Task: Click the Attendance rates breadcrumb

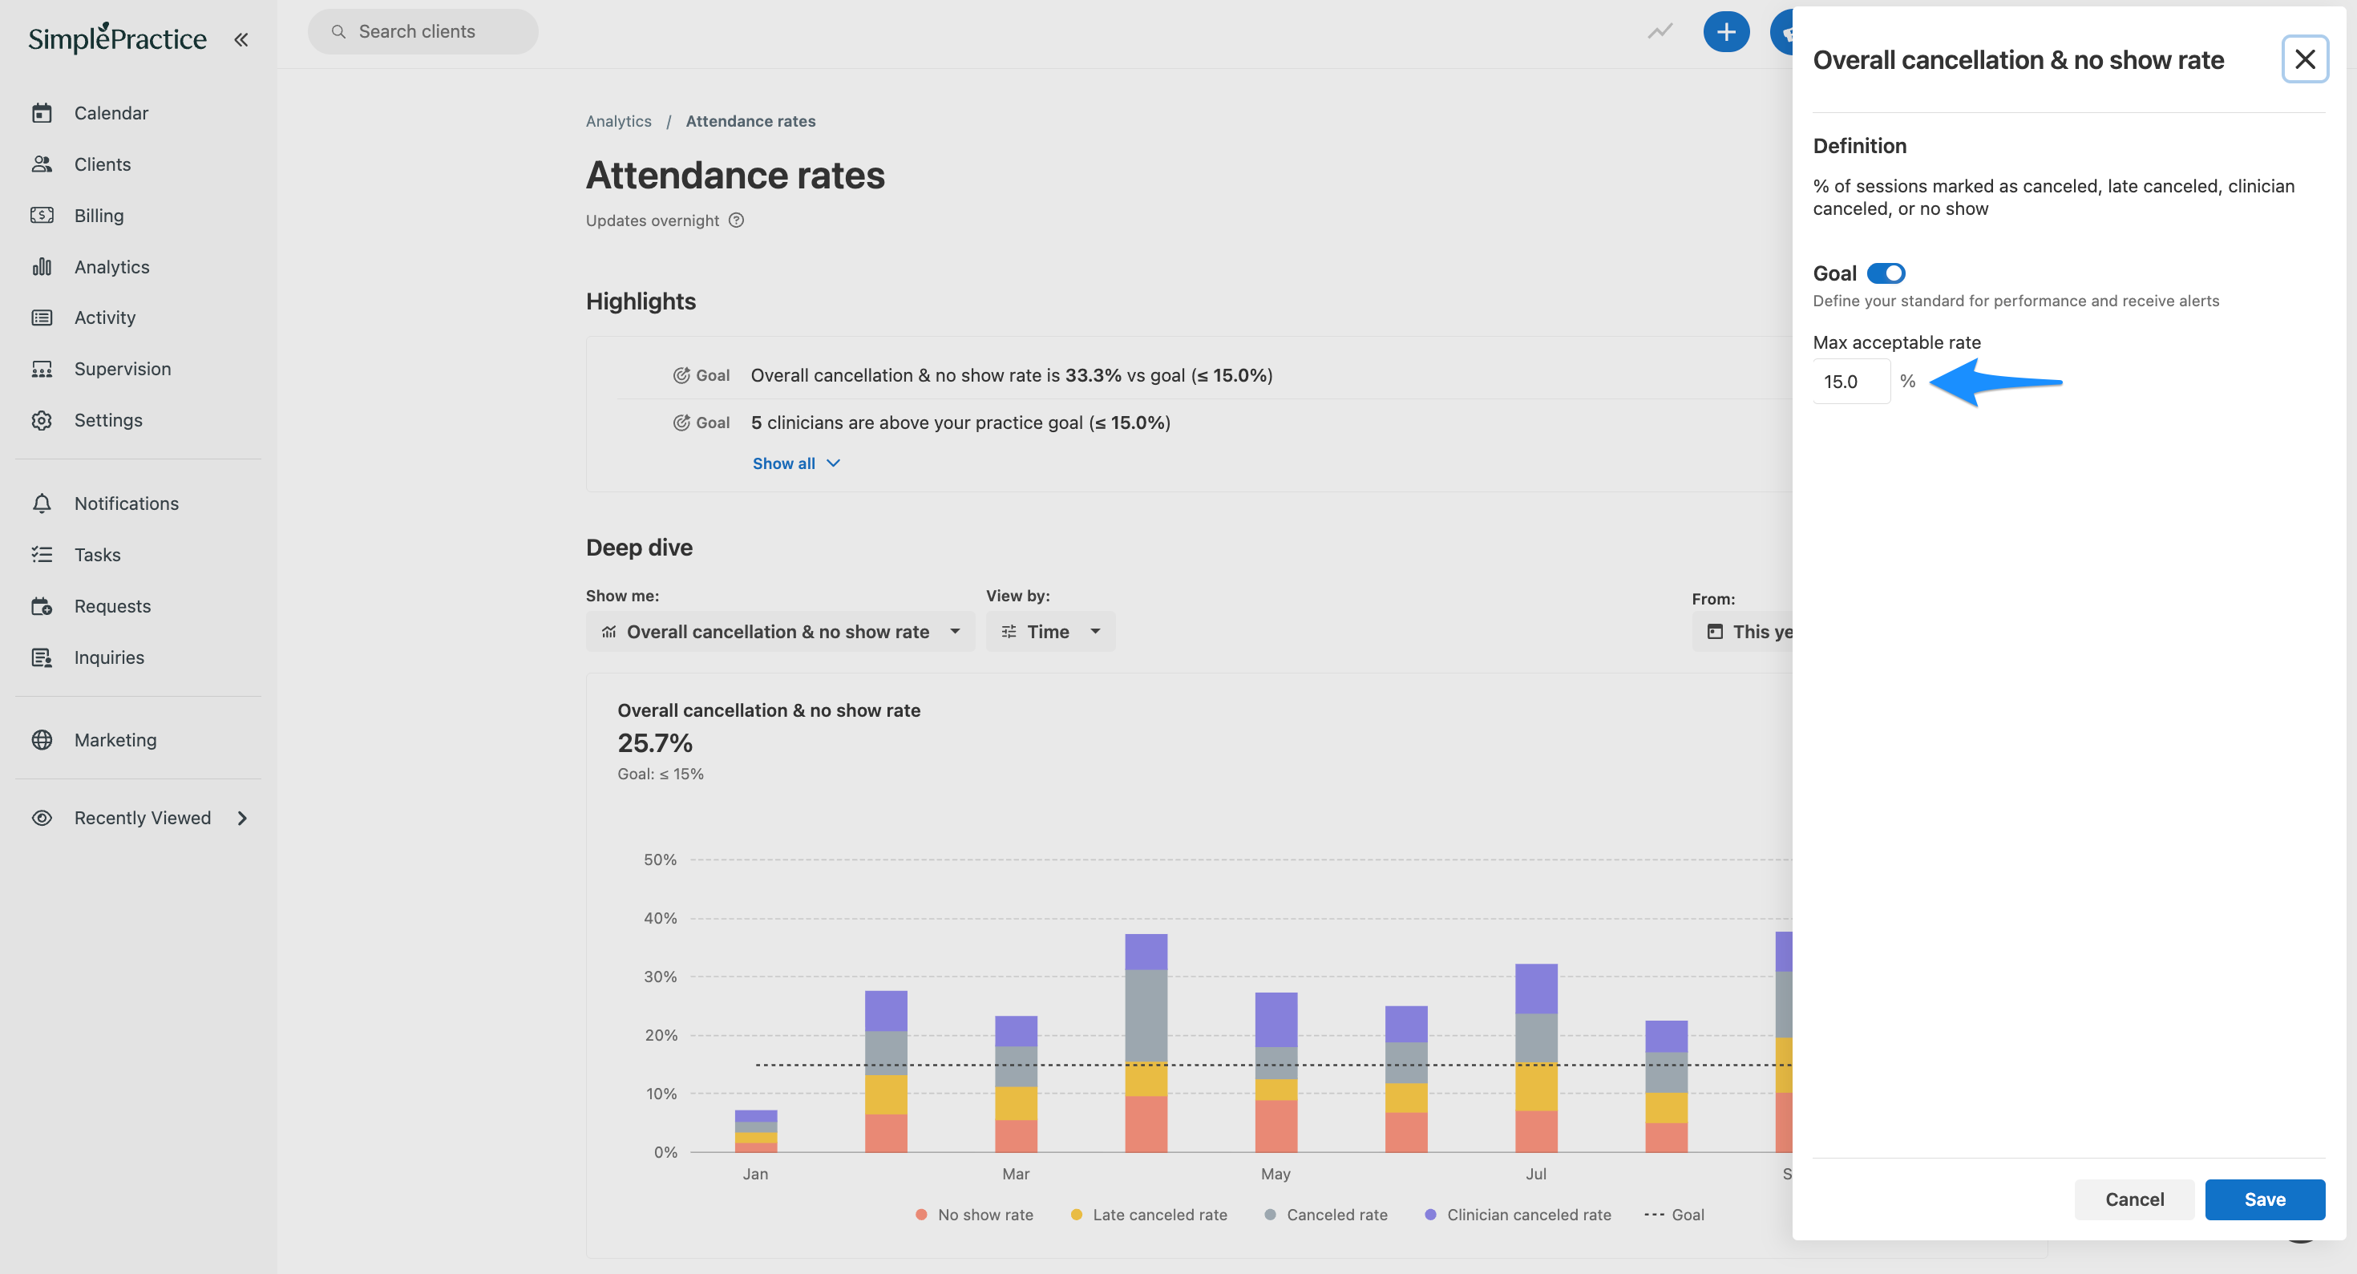Action: [750, 121]
